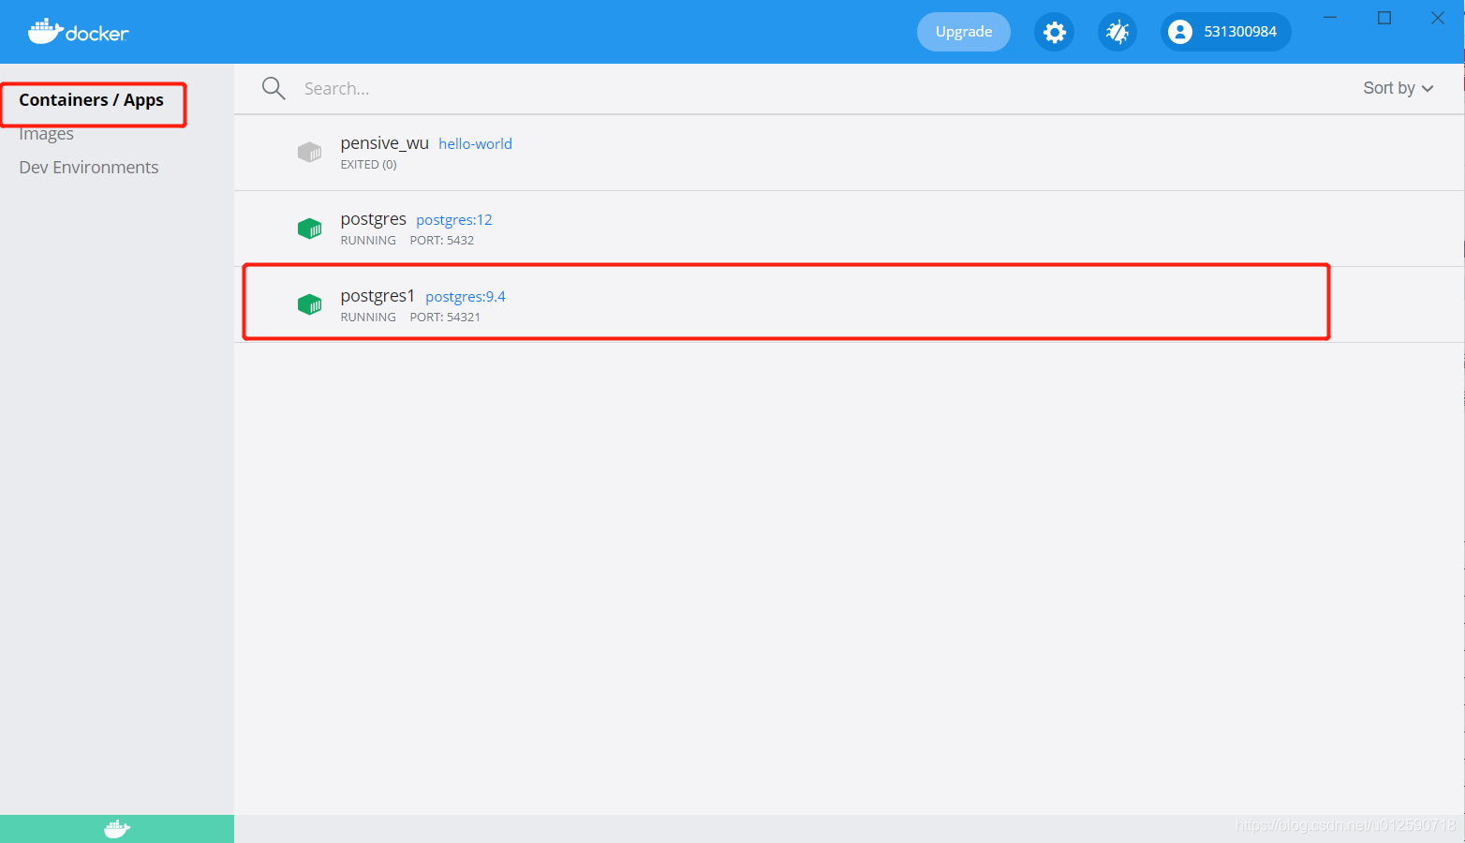Click the whale icon in the status bar

coord(116,827)
